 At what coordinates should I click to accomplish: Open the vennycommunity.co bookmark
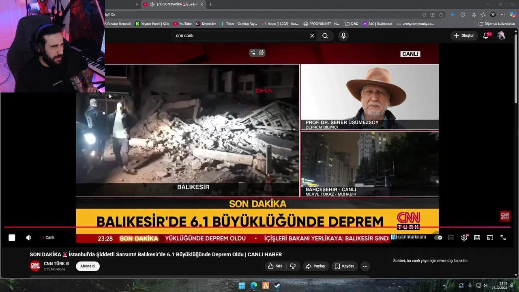coord(415,24)
